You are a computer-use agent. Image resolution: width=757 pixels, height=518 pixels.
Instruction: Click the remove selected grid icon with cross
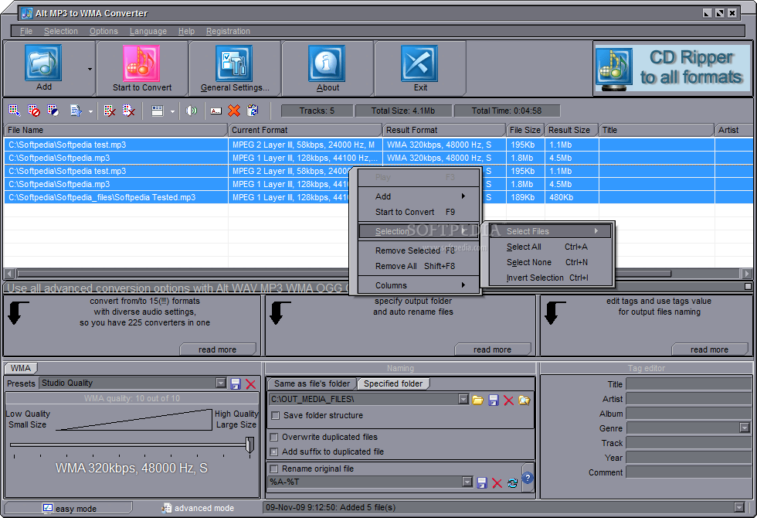(110, 111)
